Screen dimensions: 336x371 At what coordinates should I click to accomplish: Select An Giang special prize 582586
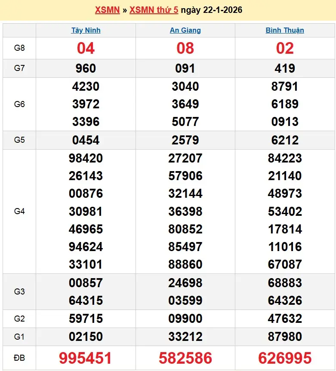pos(185,358)
